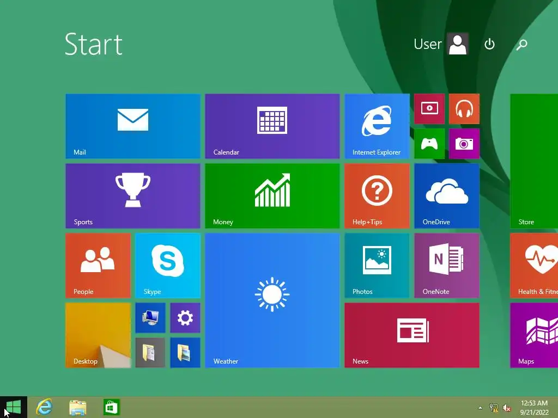This screenshot has height=418, width=558.
Task: Open the Weather tile
Action: (x=272, y=300)
